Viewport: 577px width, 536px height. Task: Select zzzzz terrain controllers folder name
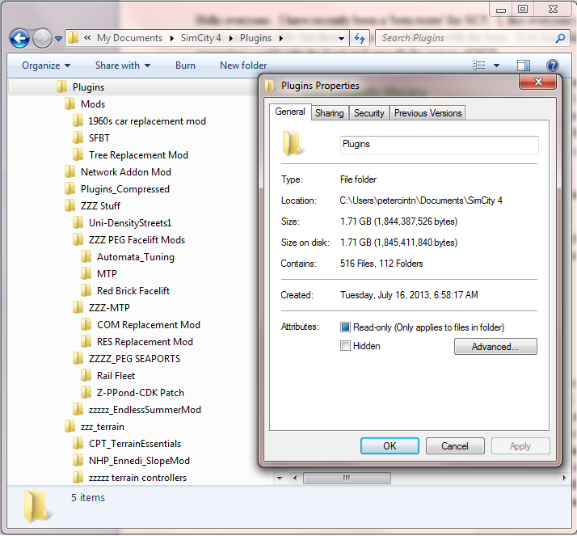click(x=137, y=478)
